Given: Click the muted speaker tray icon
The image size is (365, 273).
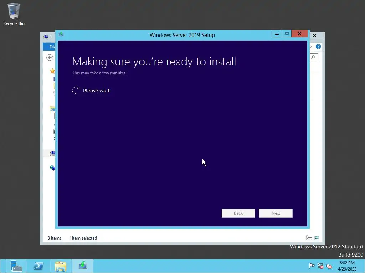Looking at the screenshot, I should [329, 266].
